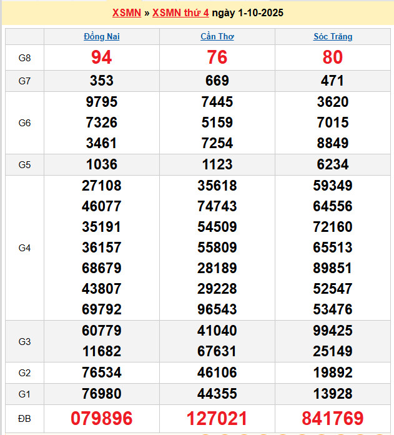The height and width of the screenshot is (435, 394).
Task: Select Cần Thơ G8 result 76
Action: 217,57
